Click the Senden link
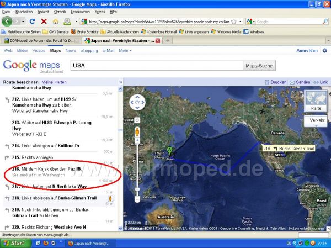Screen dimensions: 331x248 point(303,82)
